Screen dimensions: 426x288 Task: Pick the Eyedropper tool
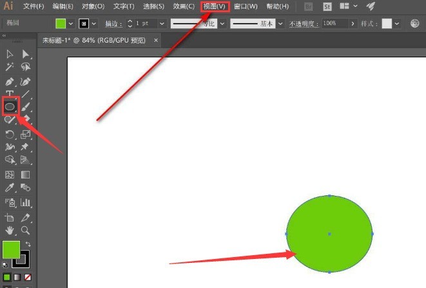click(x=10, y=187)
